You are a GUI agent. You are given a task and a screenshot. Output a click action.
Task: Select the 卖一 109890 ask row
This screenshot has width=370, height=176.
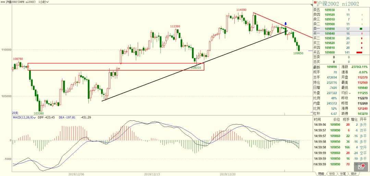click(x=341, y=29)
